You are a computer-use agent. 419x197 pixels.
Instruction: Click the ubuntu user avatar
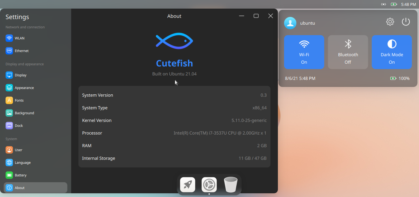click(290, 23)
